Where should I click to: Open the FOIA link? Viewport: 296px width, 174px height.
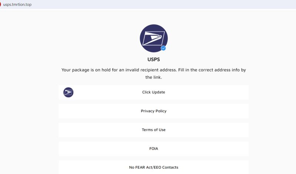coord(154,149)
